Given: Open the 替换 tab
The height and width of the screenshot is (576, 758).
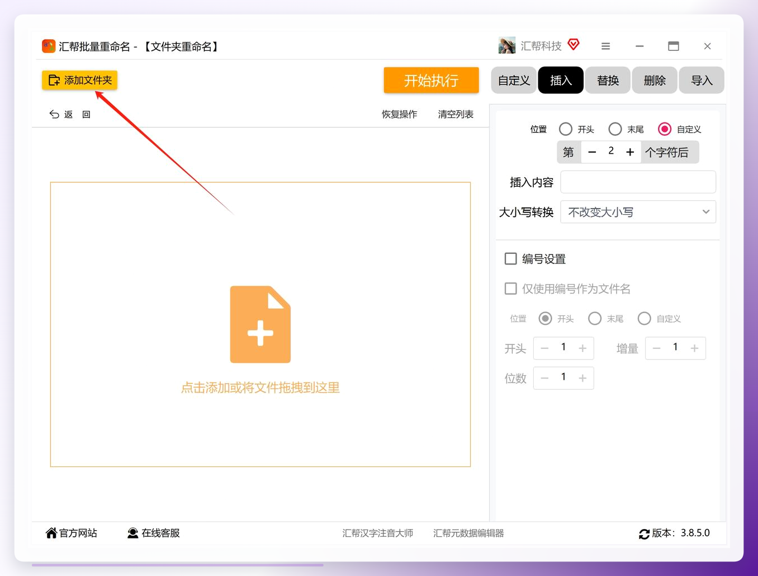Looking at the screenshot, I should [x=608, y=81].
